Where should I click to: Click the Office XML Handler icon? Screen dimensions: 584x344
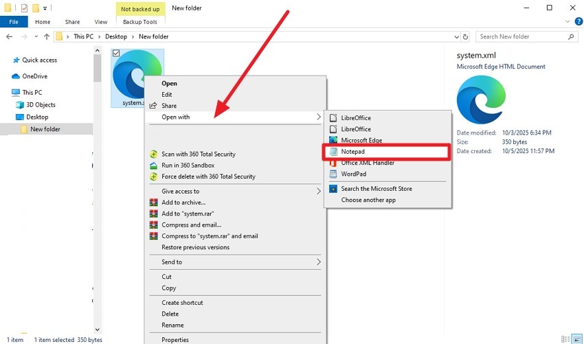[333, 163]
